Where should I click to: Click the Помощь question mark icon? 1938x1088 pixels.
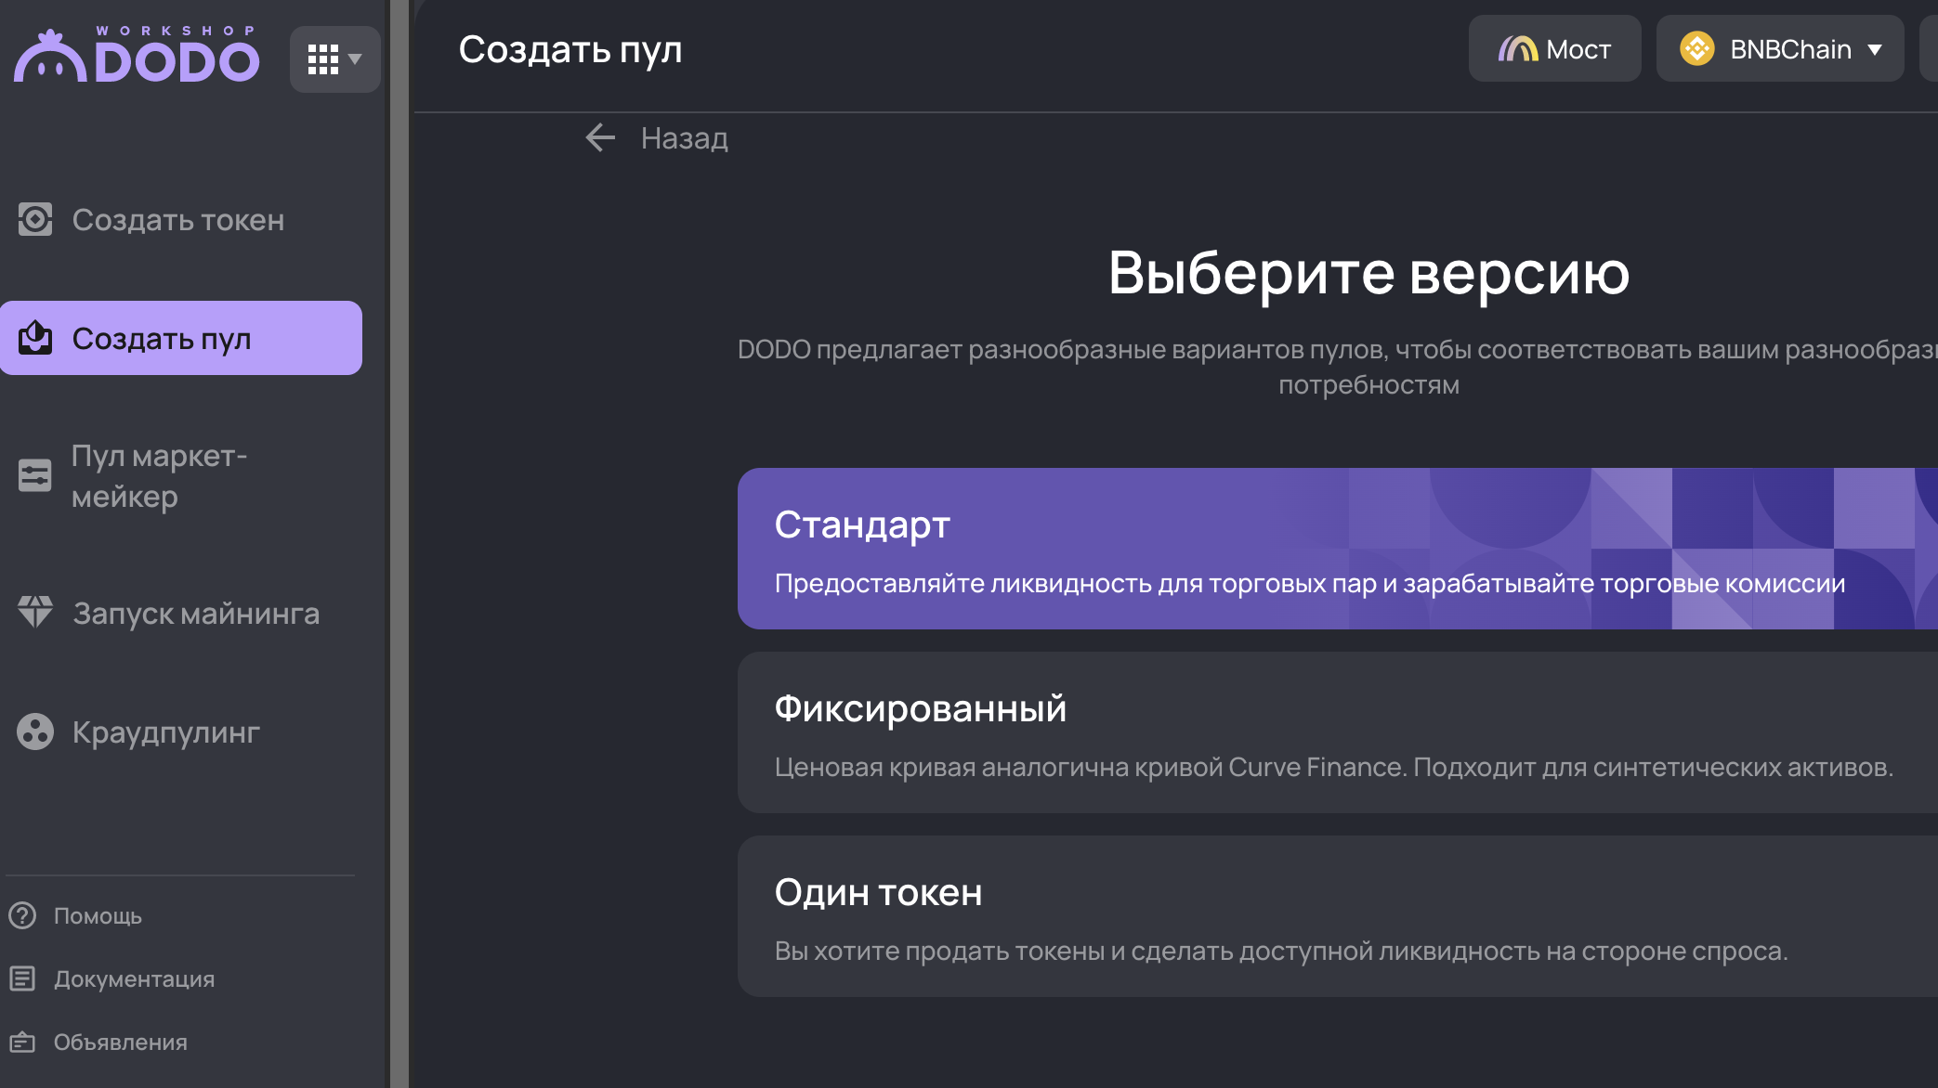(x=22, y=915)
